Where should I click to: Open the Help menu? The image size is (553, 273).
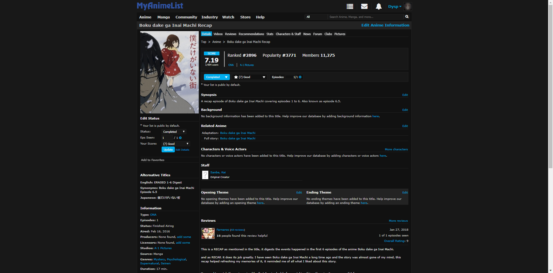pyautogui.click(x=260, y=17)
